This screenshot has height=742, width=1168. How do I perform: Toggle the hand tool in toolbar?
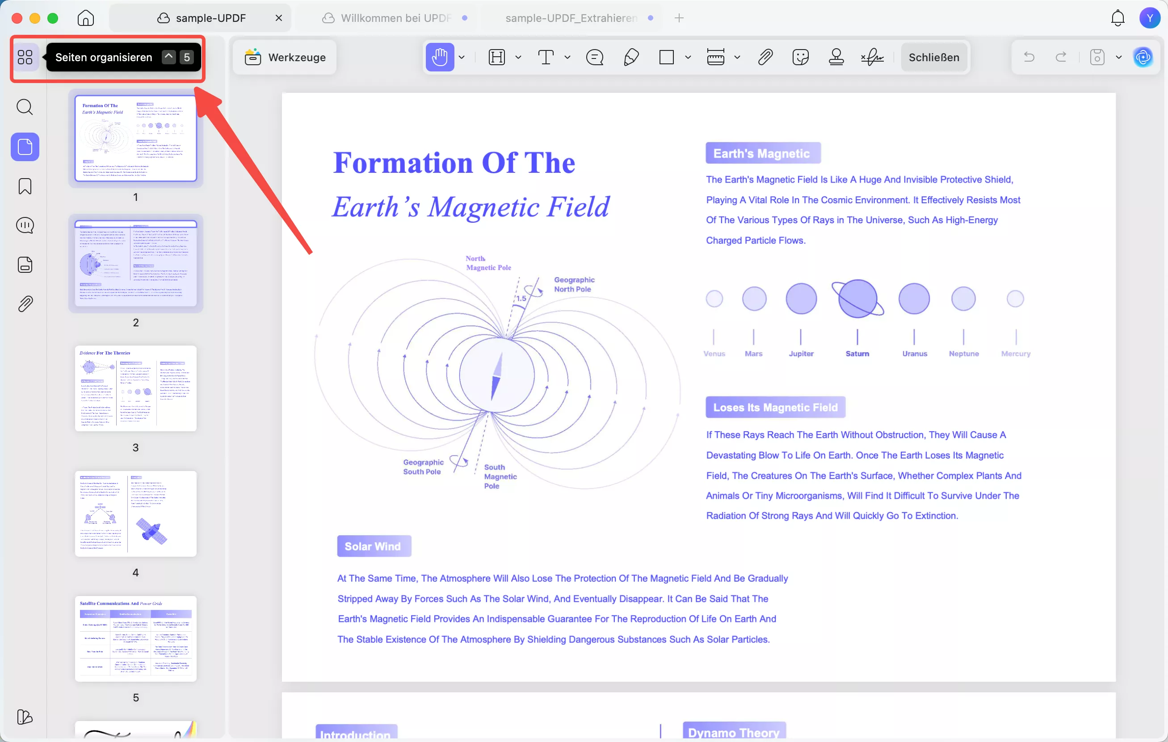[440, 57]
